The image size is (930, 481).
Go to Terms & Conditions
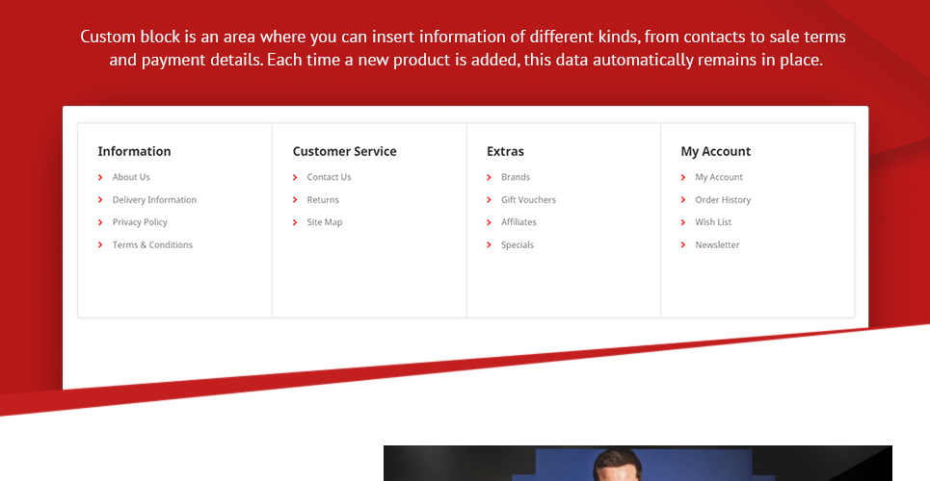point(152,244)
